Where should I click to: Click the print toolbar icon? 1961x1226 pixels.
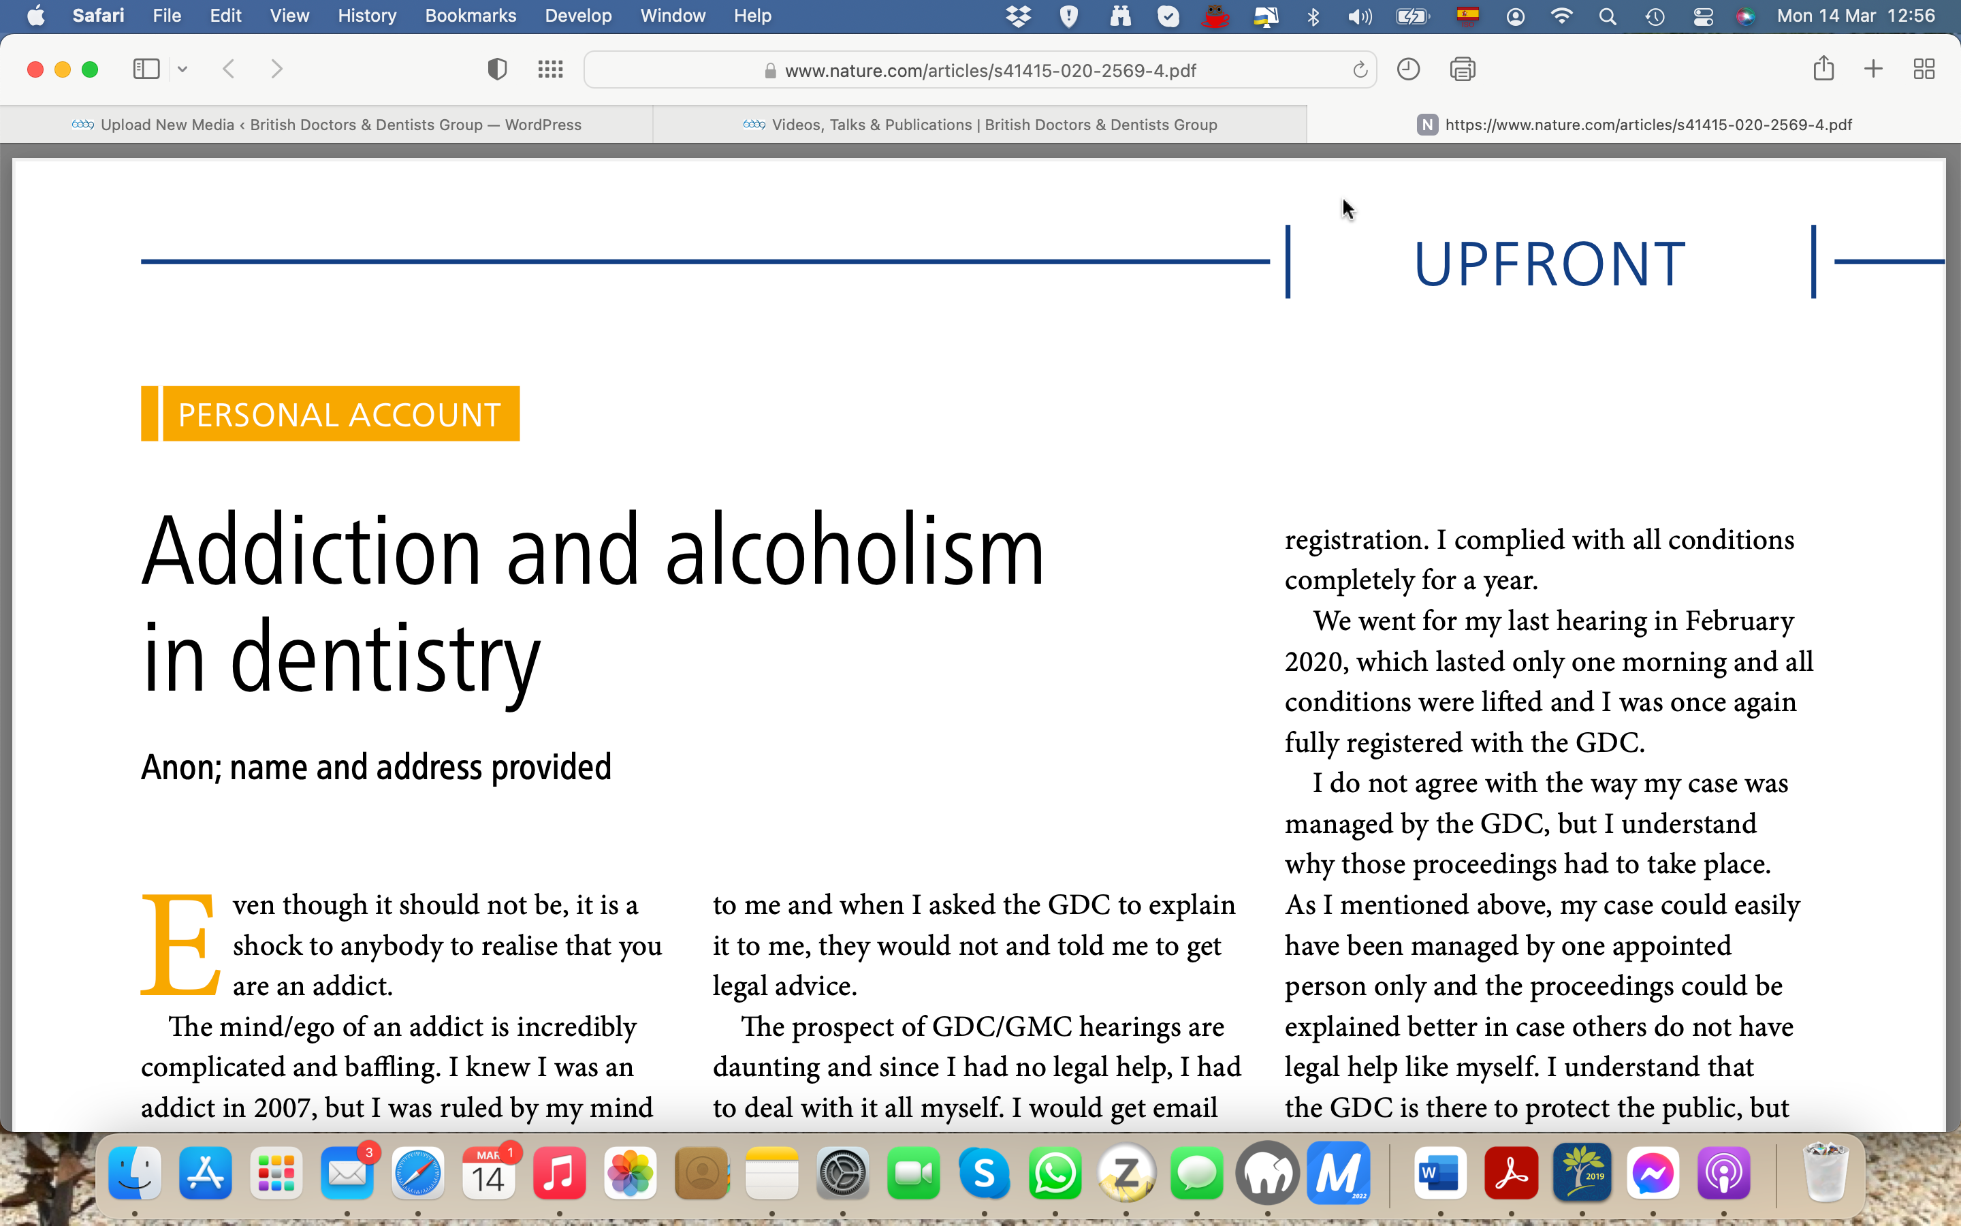pyautogui.click(x=1462, y=69)
